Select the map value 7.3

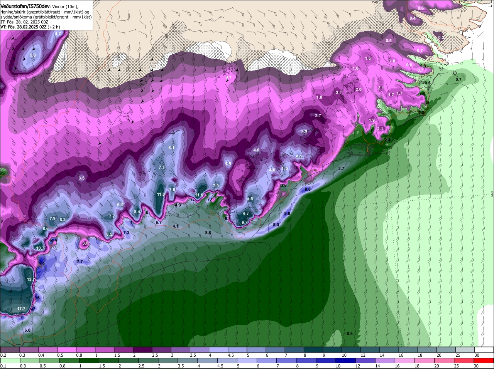[x=126, y=233]
